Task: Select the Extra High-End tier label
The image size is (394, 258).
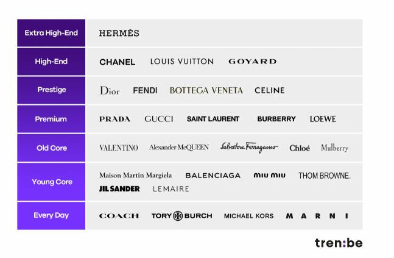Action: coord(51,33)
